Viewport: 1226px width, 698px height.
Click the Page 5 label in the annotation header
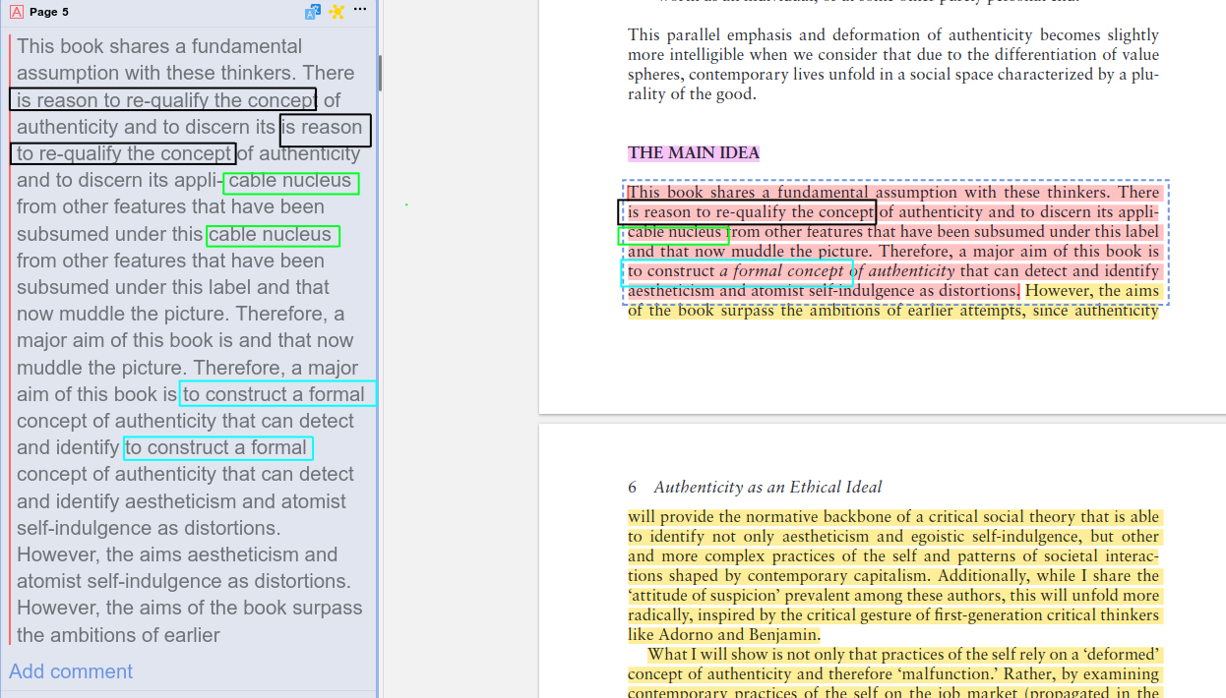pyautogui.click(x=49, y=12)
